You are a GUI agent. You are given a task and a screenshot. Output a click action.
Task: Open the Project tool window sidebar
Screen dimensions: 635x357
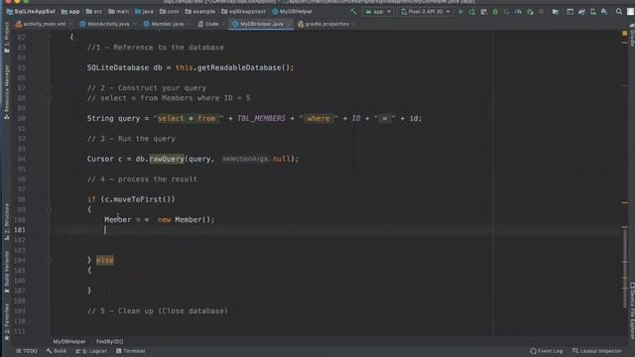(x=7, y=38)
